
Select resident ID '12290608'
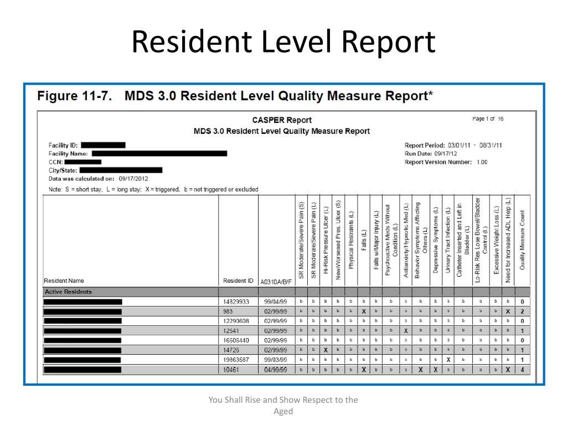[x=236, y=322]
